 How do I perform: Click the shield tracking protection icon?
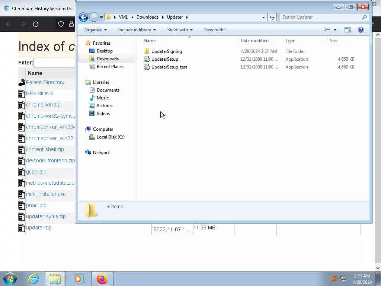[61, 24]
